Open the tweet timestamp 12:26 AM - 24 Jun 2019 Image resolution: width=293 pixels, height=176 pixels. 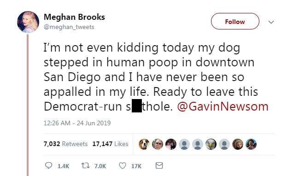77,123
